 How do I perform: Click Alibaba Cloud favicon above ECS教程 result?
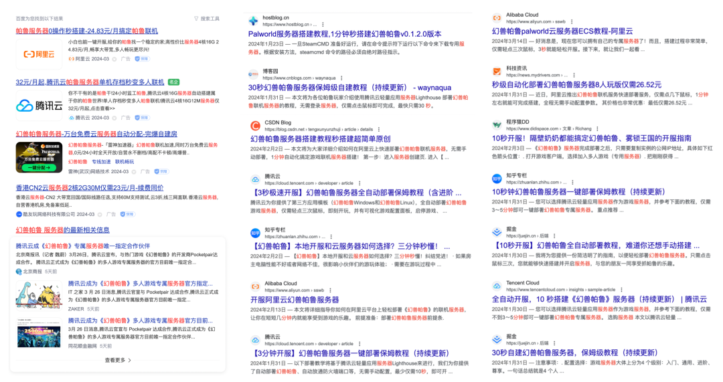[x=497, y=18]
